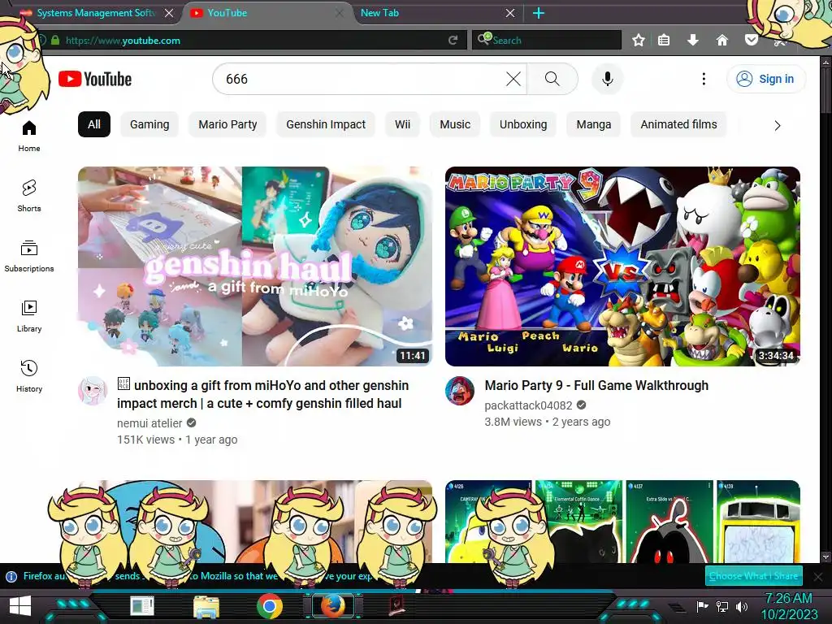Go to Home in the sidebar
Image resolution: width=832 pixels, height=624 pixels.
[29, 136]
